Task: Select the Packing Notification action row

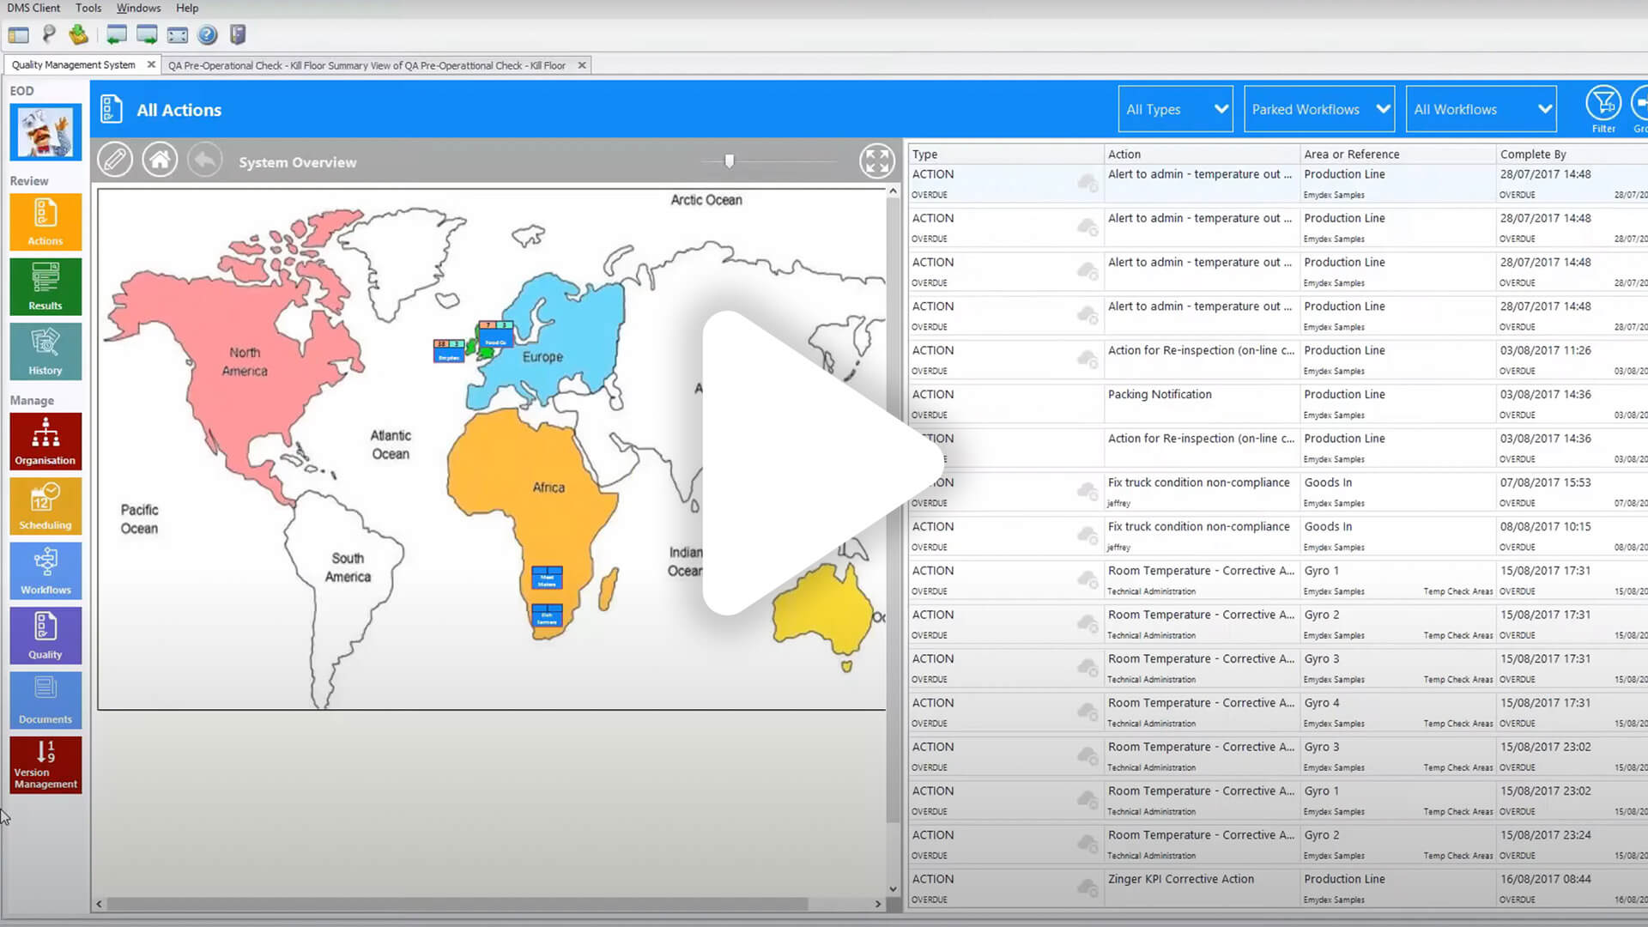Action: (x=1160, y=395)
